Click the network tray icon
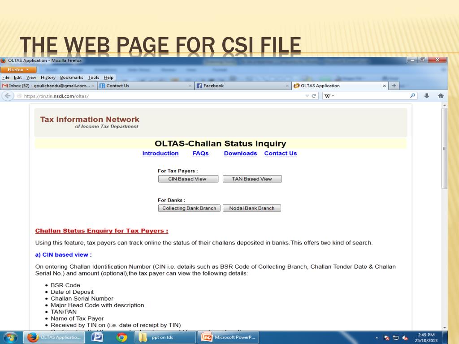 coord(396,338)
